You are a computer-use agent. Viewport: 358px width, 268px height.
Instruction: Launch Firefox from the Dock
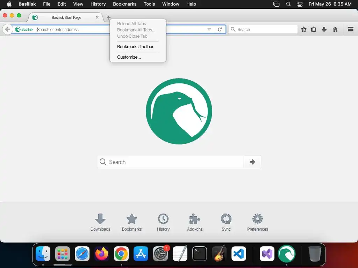point(102,254)
